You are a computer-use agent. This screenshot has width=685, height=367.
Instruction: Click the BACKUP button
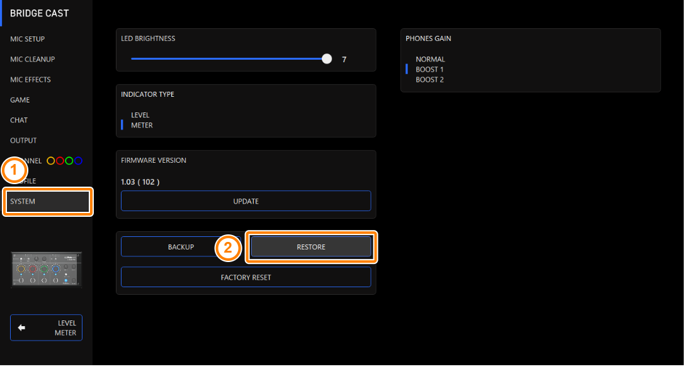click(181, 246)
